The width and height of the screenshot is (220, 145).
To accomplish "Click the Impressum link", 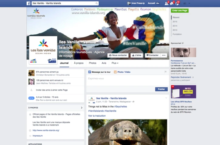I will (38, 136).
